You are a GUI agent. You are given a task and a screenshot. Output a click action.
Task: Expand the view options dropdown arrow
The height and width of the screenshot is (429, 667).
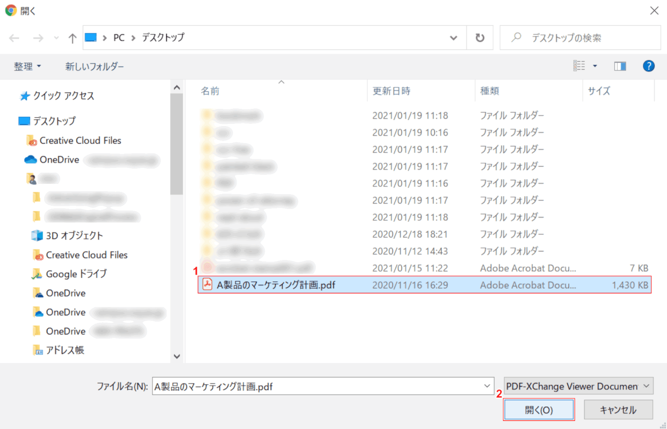[x=595, y=66]
